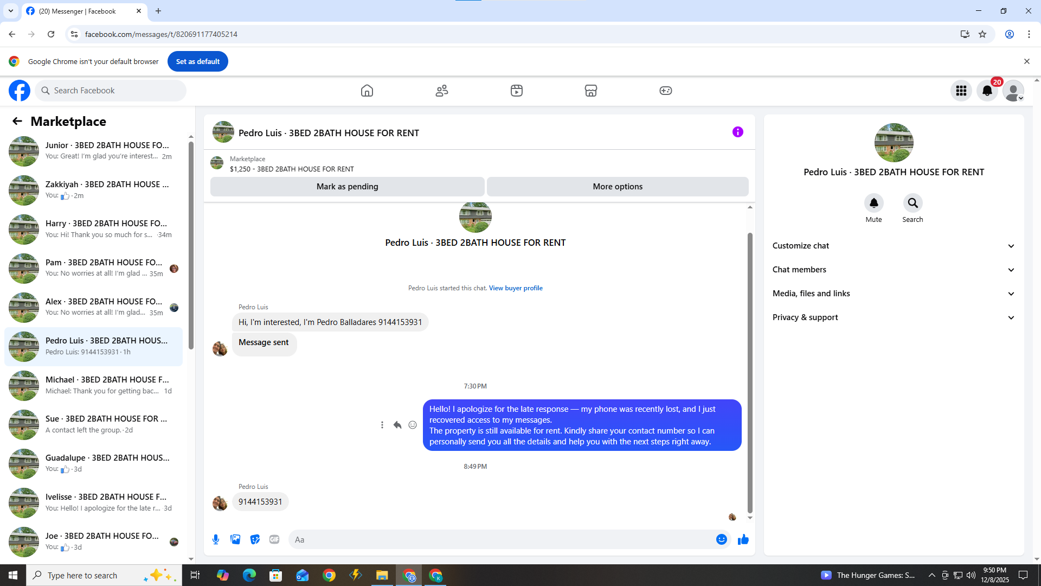Viewport: 1041px width, 586px height.
Task: Open Microsoft Store from taskbar
Action: click(x=276, y=575)
